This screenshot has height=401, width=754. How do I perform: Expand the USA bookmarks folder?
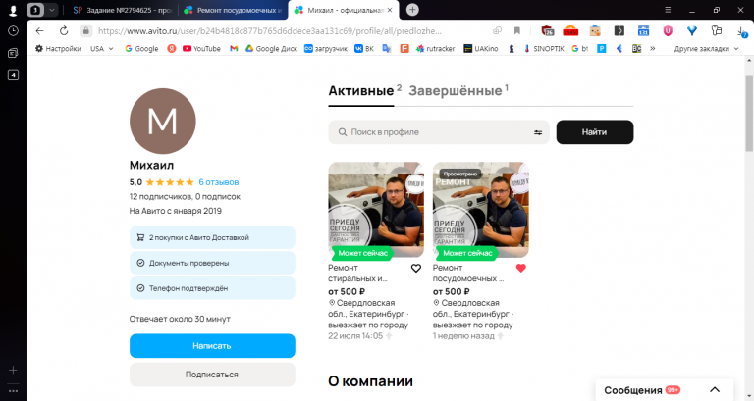(x=101, y=48)
